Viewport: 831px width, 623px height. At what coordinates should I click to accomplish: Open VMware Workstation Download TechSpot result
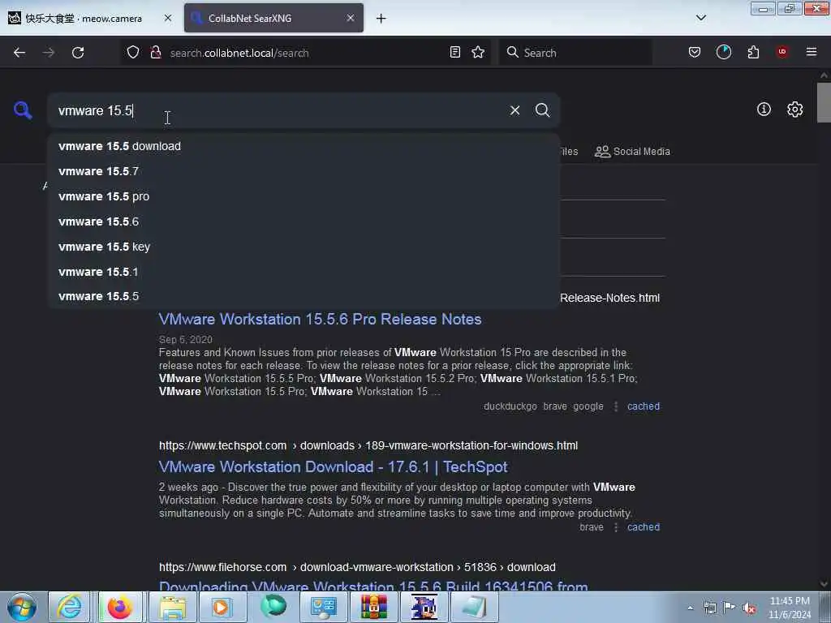pos(333,466)
